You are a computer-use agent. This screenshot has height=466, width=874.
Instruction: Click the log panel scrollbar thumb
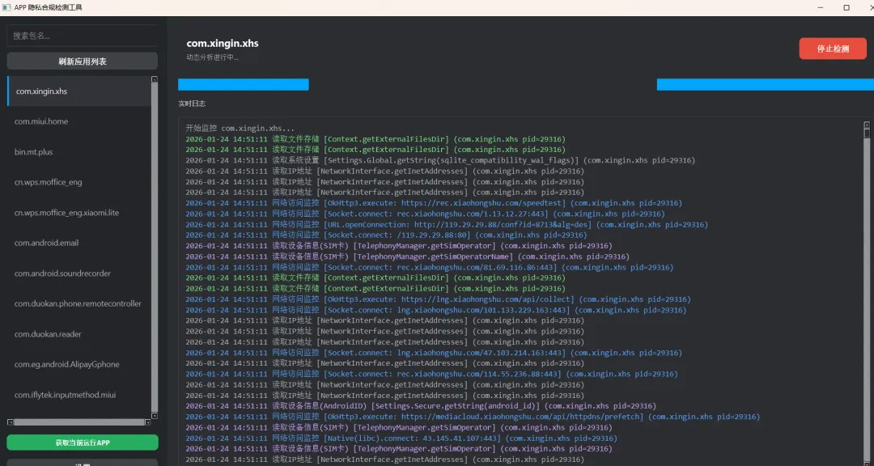pyautogui.click(x=867, y=133)
